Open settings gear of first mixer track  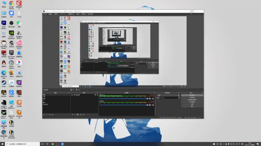coord(153,99)
